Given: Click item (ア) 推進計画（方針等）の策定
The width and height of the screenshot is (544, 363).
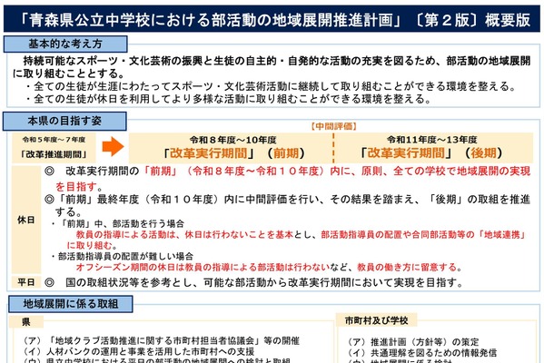Looking at the screenshot, I should click(x=413, y=342).
